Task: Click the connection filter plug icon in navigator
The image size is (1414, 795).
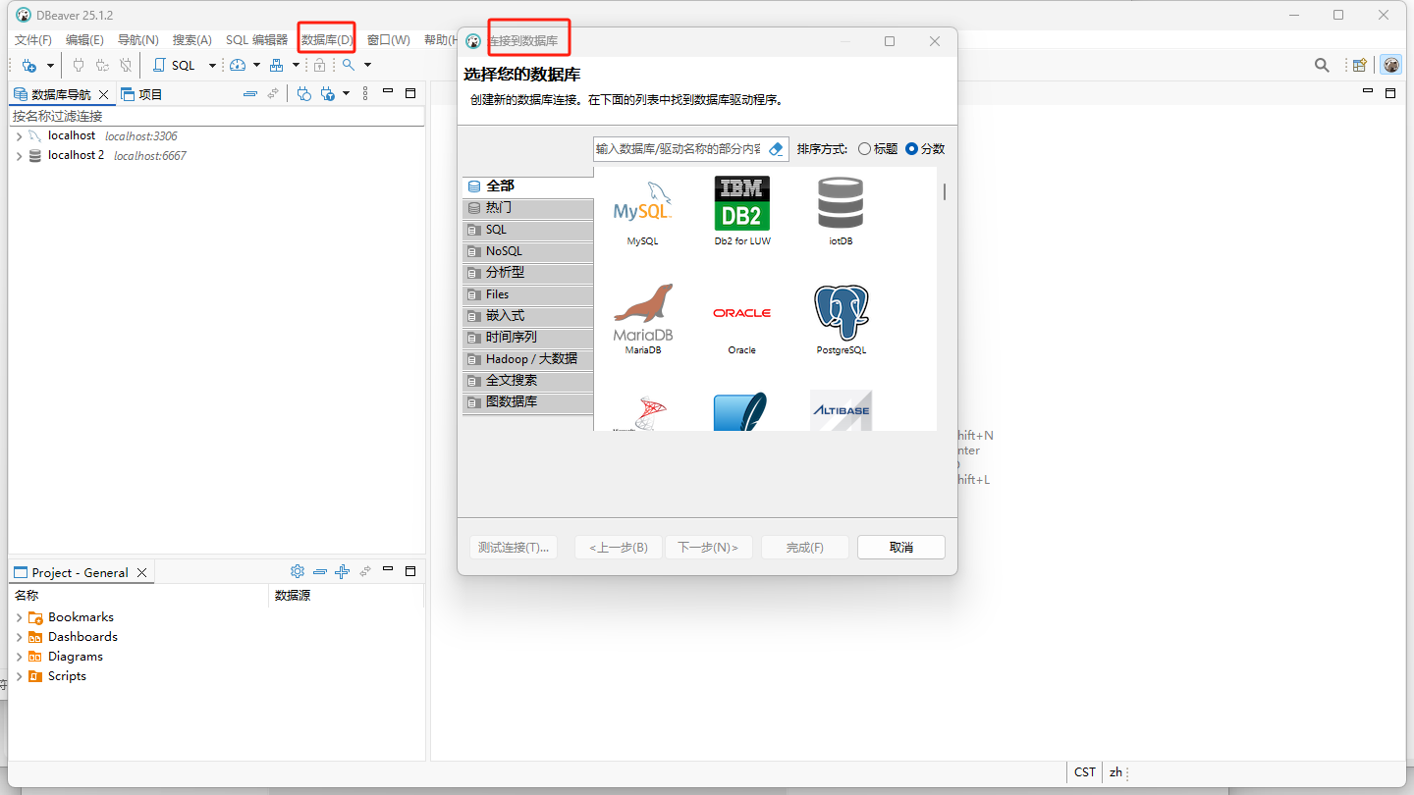Action: click(x=328, y=93)
